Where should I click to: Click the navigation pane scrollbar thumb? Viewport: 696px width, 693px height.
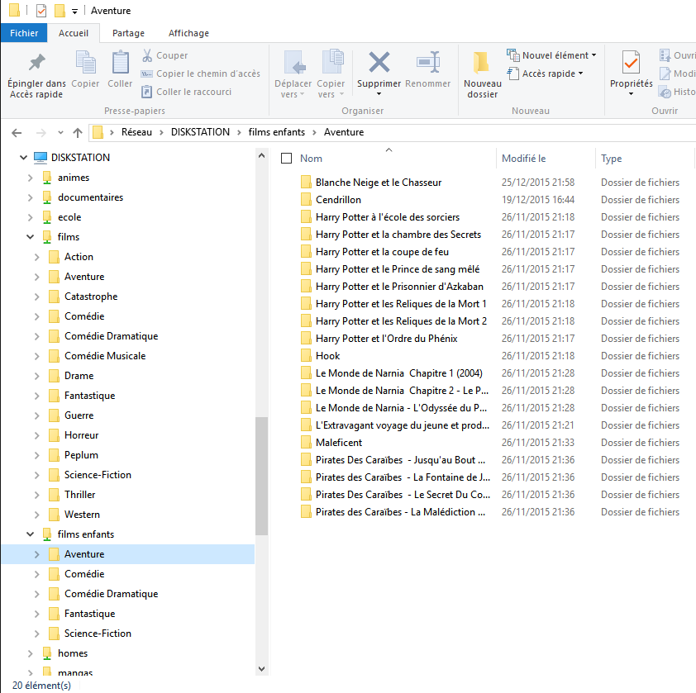(261, 476)
